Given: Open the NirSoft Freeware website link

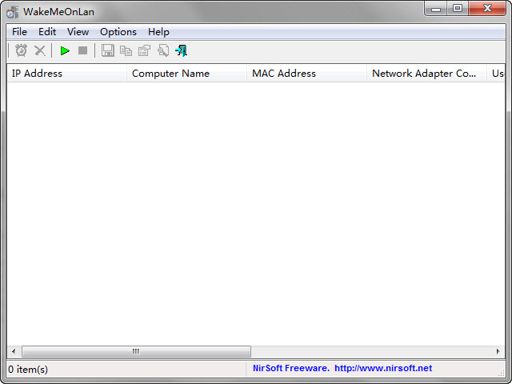Looking at the screenshot, I should coord(342,368).
